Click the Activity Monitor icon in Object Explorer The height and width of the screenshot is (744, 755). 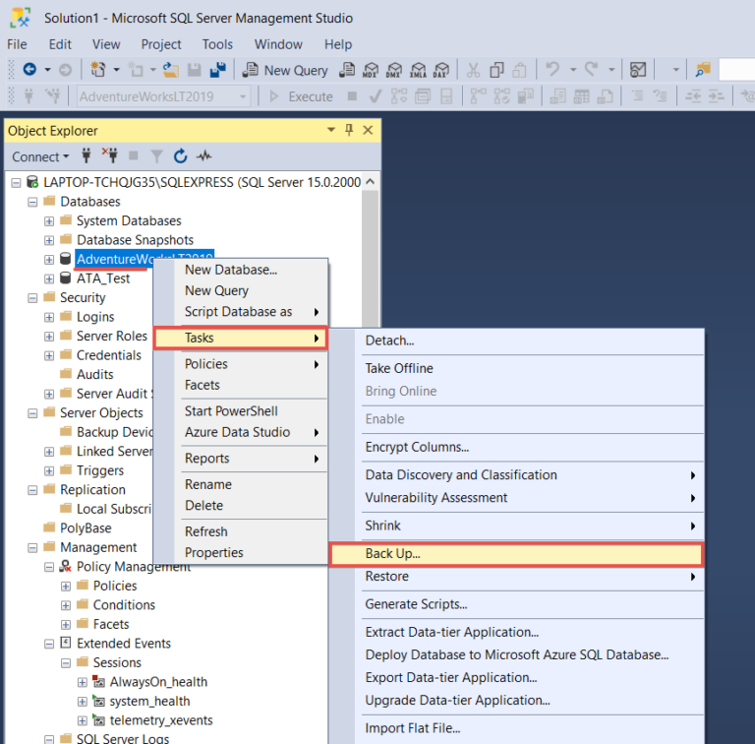click(x=203, y=156)
